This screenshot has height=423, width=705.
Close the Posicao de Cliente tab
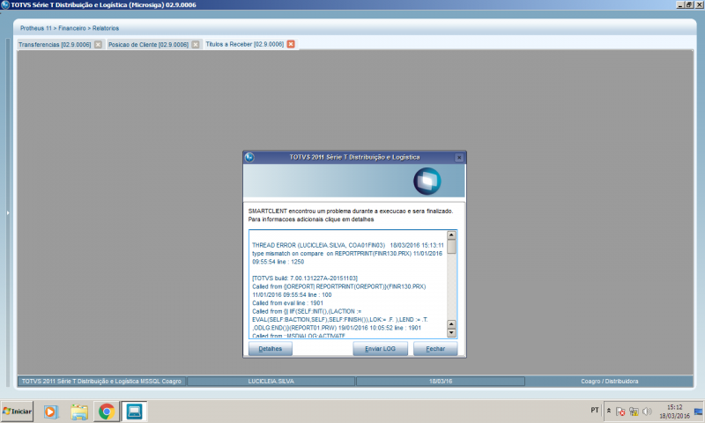pyautogui.click(x=195, y=44)
